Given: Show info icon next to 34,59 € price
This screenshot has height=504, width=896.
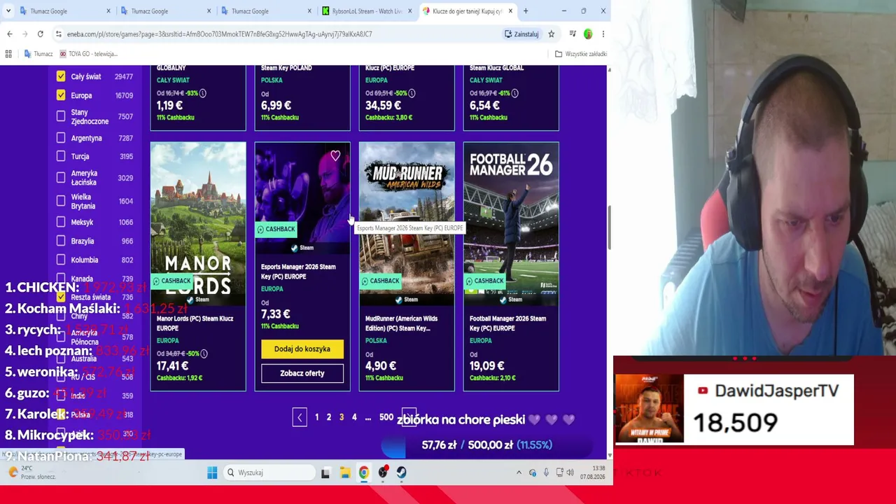Looking at the screenshot, I should tap(412, 93).
